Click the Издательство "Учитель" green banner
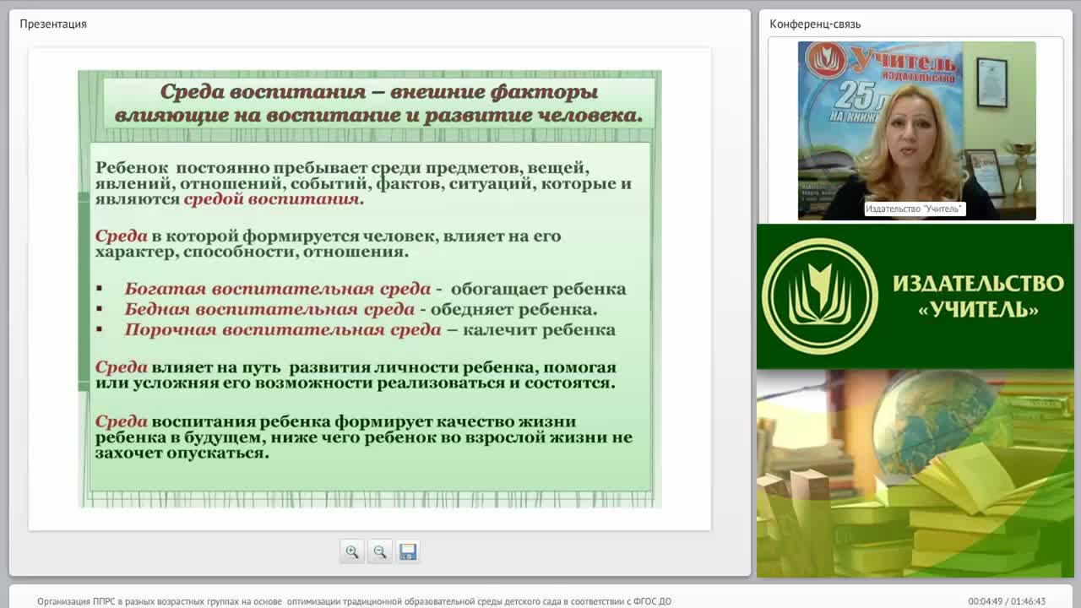Image resolution: width=1081 pixels, height=608 pixels. click(915, 296)
